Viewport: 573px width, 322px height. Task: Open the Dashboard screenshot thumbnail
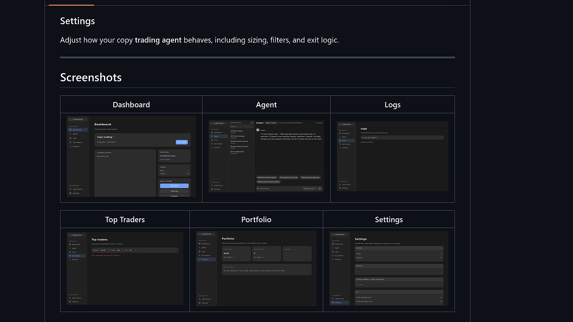131,157
